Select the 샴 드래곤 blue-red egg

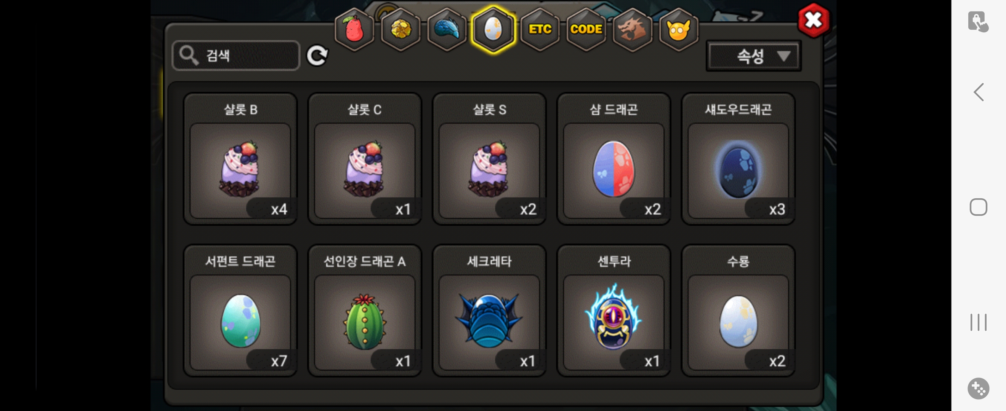(614, 159)
